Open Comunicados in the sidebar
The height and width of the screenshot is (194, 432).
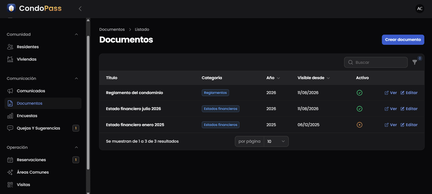coord(43,91)
